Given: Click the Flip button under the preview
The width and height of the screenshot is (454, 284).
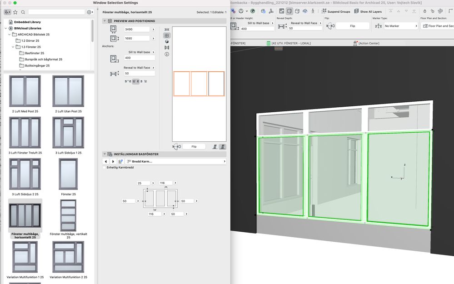Looking at the screenshot, I should tap(194, 147).
